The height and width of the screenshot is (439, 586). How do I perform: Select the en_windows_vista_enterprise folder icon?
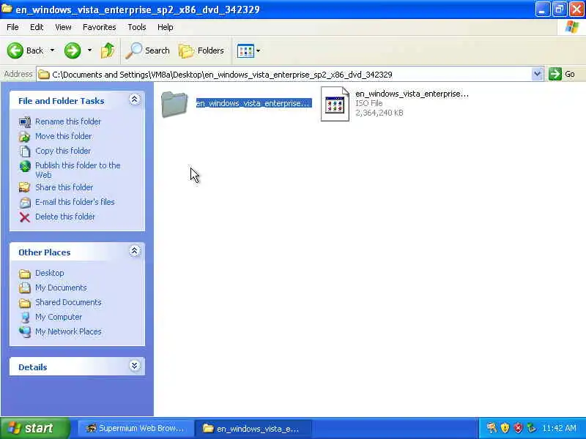(174, 104)
